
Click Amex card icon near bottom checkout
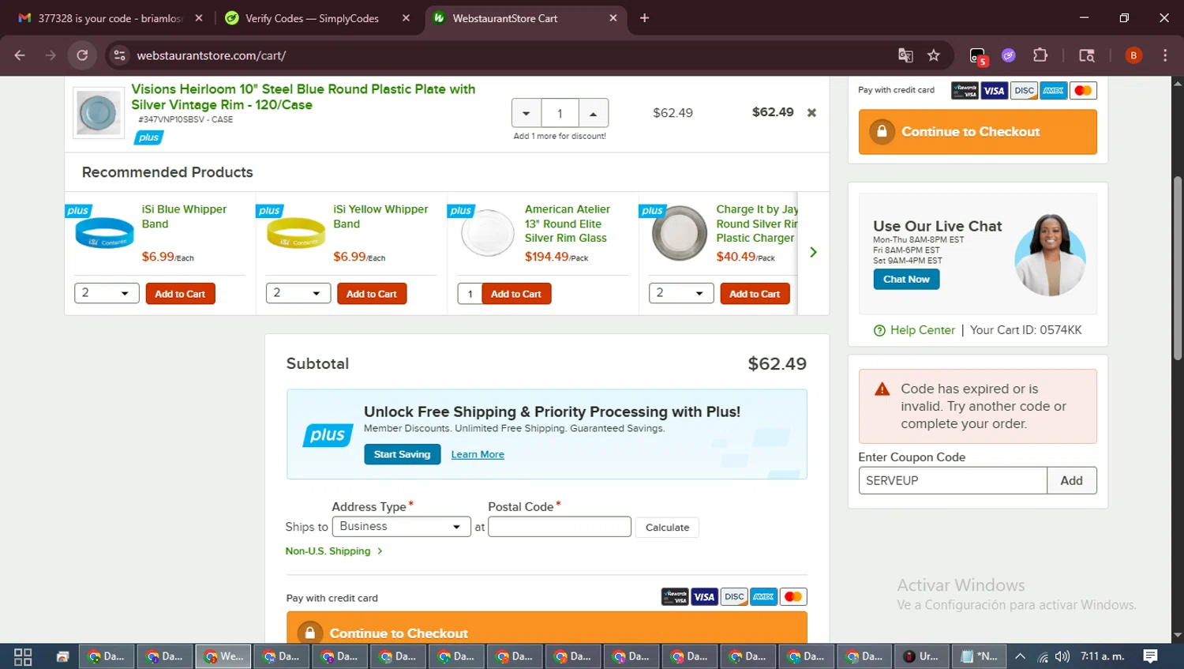click(763, 597)
